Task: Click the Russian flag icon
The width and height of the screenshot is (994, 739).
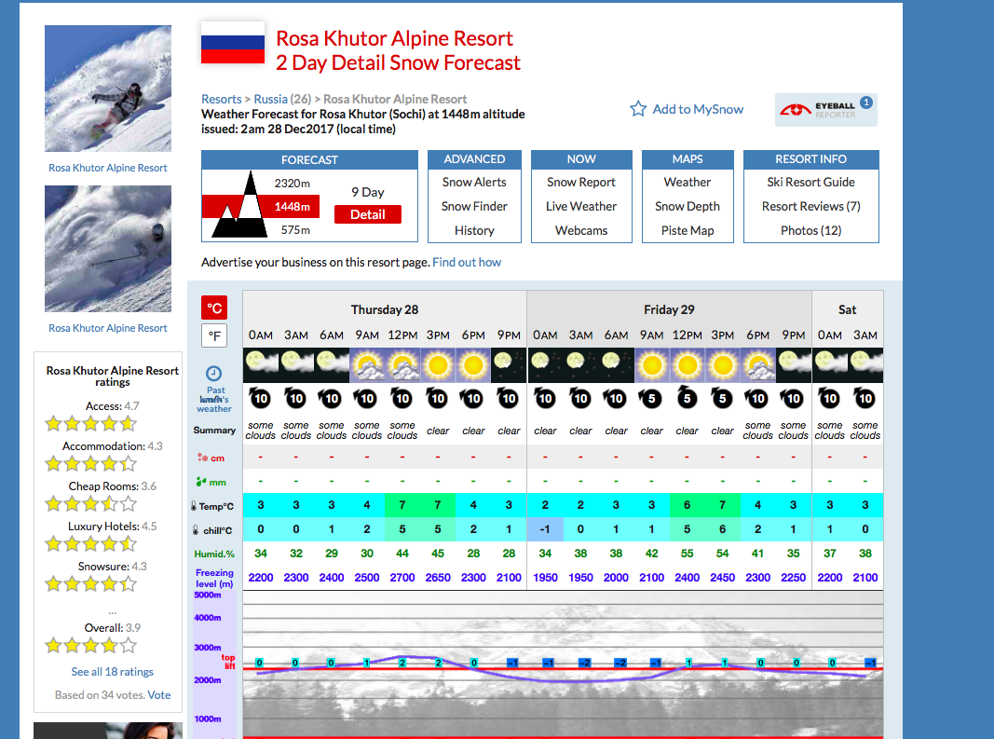Action: point(233,43)
